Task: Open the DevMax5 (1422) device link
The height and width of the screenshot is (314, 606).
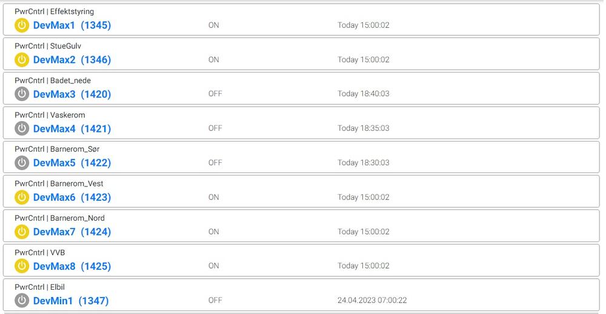Action: click(72, 163)
